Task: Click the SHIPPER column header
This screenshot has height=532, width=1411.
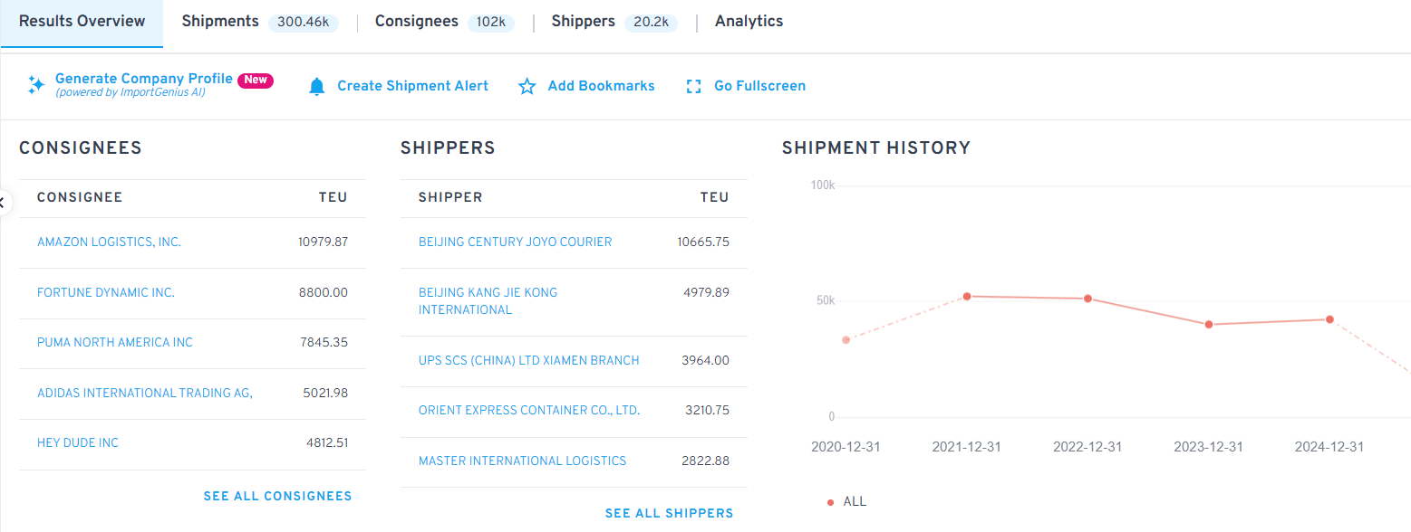Action: click(x=450, y=197)
